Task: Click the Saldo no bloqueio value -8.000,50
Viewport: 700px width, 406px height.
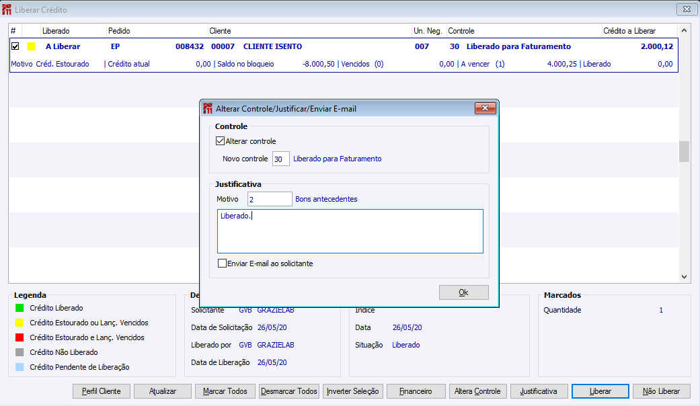Action: click(318, 64)
